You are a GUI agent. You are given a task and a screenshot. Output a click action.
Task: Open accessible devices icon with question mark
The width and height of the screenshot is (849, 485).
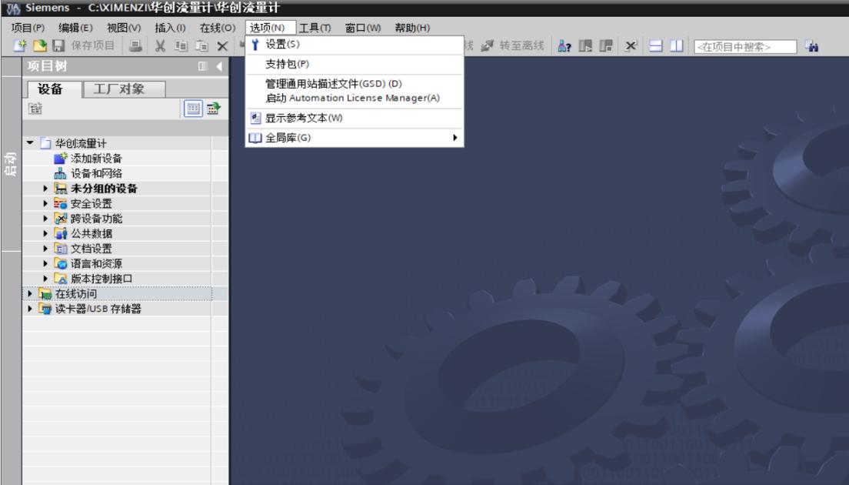point(564,46)
